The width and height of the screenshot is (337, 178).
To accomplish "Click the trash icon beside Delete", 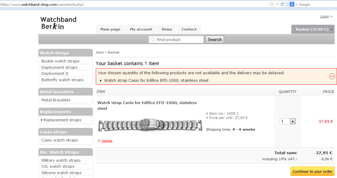I will (x=99, y=141).
